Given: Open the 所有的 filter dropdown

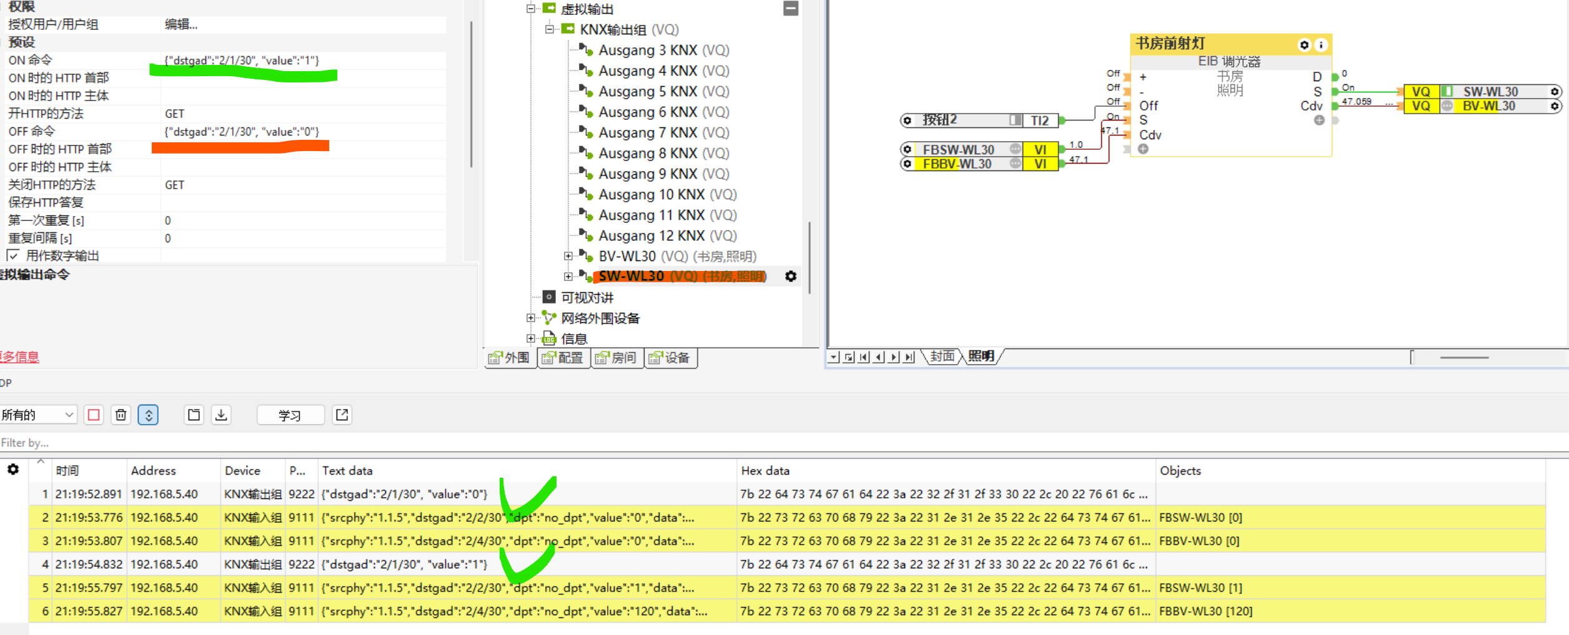Looking at the screenshot, I should (38, 415).
